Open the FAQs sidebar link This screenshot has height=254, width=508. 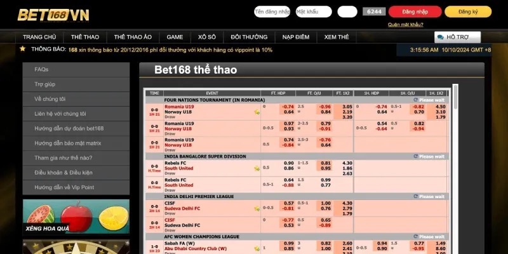[41, 69]
